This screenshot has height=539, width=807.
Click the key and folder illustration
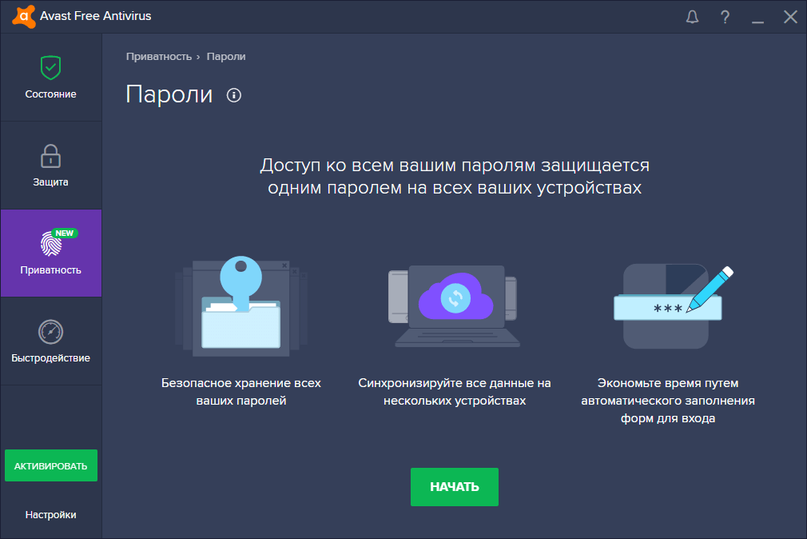click(x=241, y=306)
